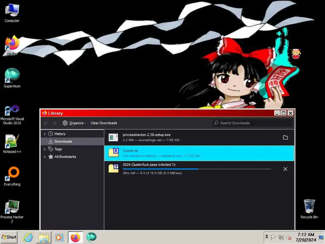
Task: Select History in the Library sidebar
Action: 60,134
